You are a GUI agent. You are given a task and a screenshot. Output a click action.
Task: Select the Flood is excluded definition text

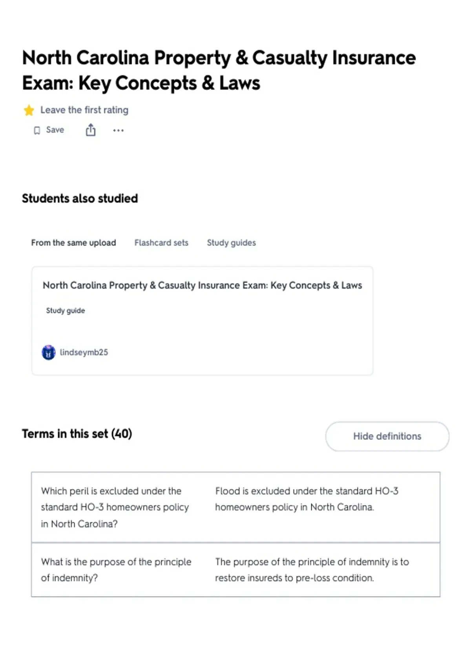(307, 499)
